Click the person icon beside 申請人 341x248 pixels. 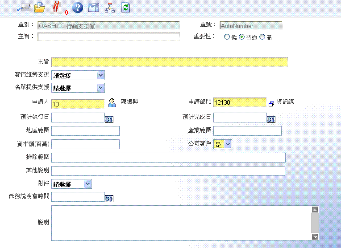pos(112,103)
